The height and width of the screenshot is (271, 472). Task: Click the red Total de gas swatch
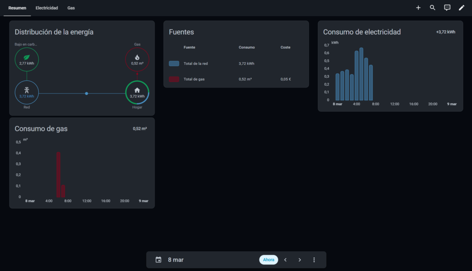click(x=174, y=79)
